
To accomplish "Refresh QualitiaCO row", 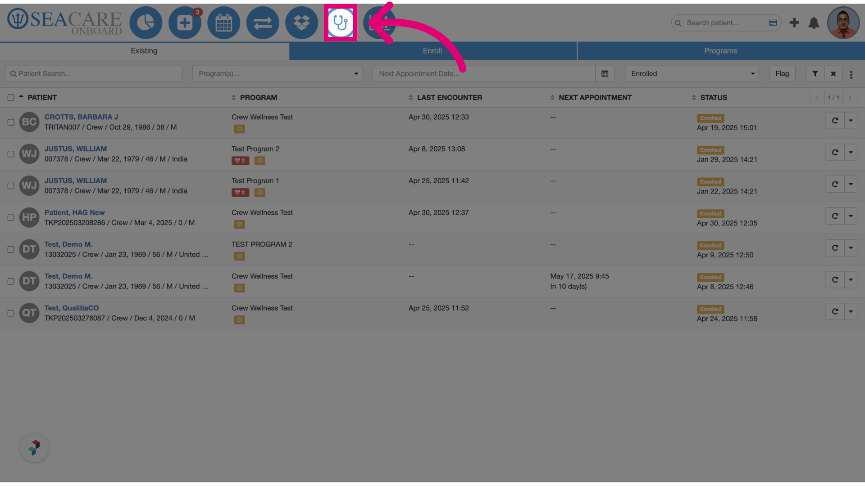I will pos(835,311).
